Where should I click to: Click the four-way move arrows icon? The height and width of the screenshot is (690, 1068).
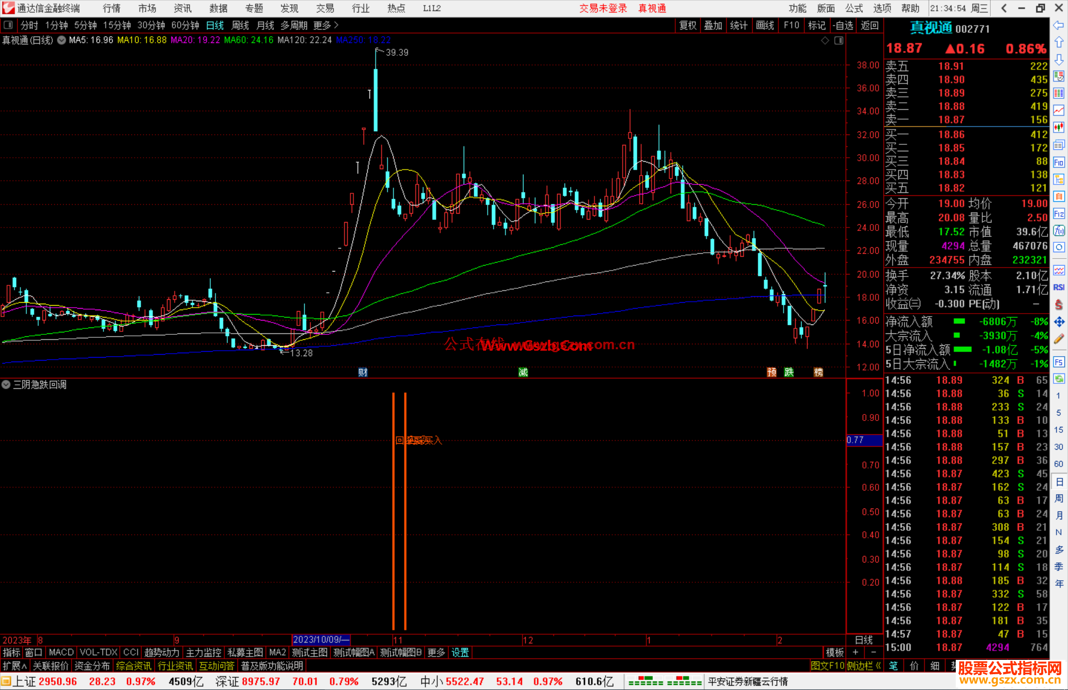point(1059,322)
